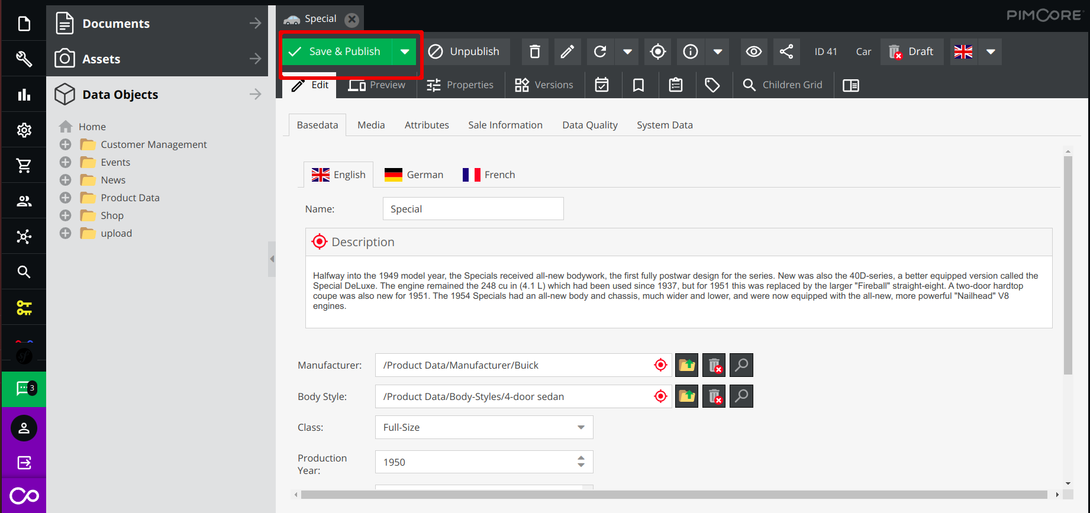Click the horizontal scrollbar at bottom
This screenshot has width=1090, height=513.
tap(674, 495)
